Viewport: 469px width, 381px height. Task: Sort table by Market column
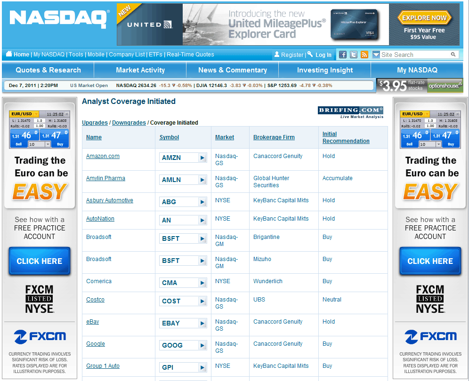[x=225, y=137]
